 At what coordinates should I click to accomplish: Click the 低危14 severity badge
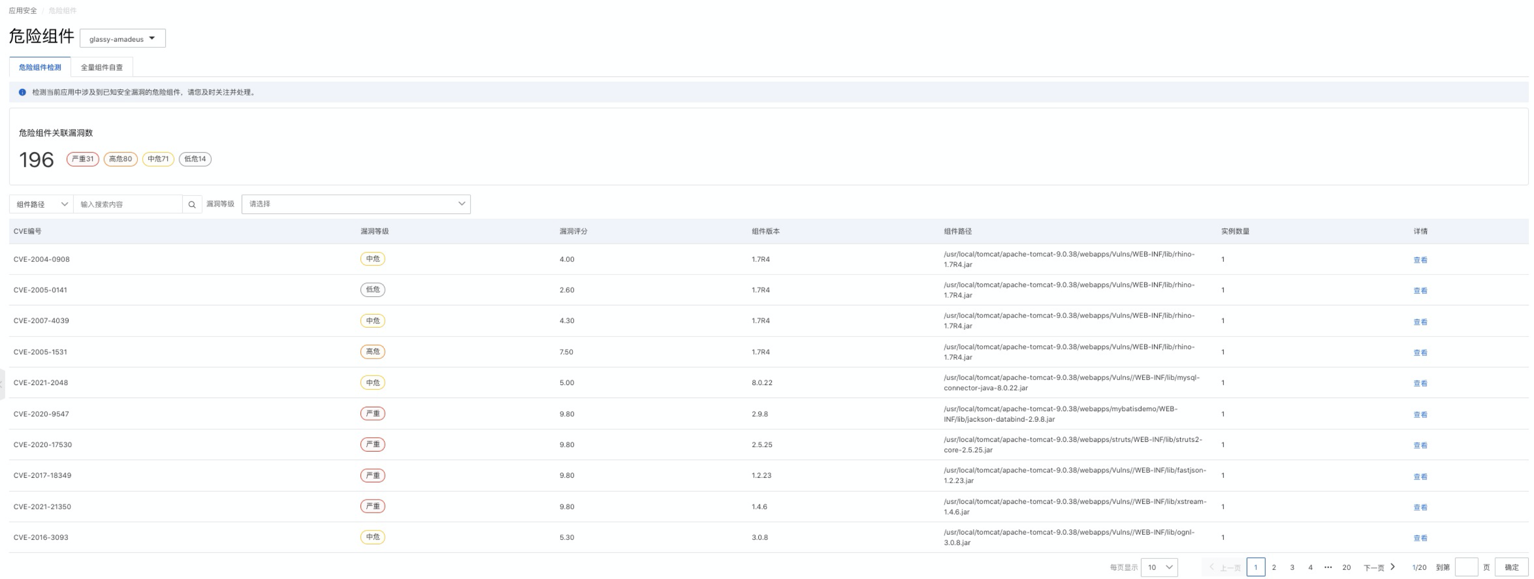[x=195, y=159]
